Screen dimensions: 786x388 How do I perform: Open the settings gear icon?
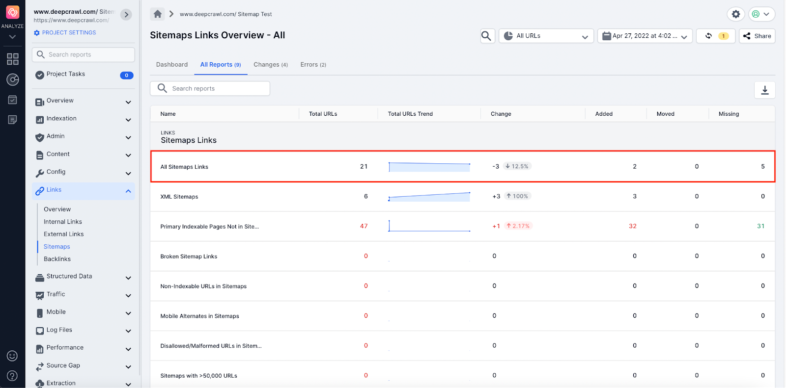(x=735, y=14)
